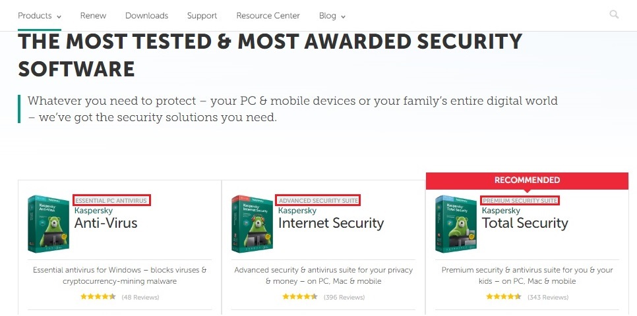Open the Resource Center page
The width and height of the screenshot is (637, 316).
pyautogui.click(x=268, y=15)
